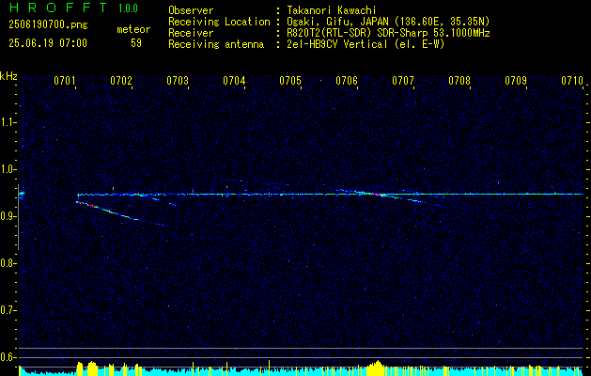Click the red meteor echo streak near 0701
This screenshot has width=591, height=376.
pyautogui.click(x=87, y=205)
